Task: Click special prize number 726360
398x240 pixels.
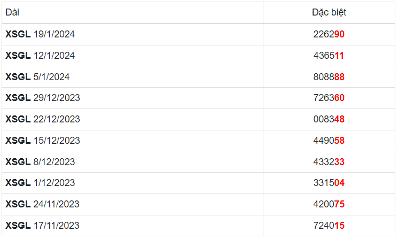Action: (329, 98)
